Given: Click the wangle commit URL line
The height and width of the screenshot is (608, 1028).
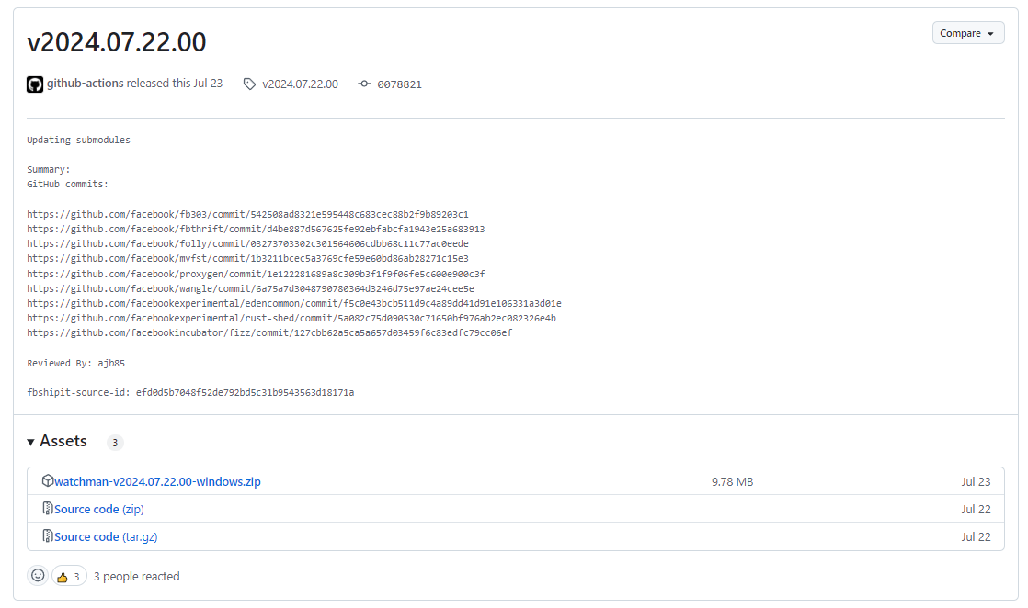Looking at the screenshot, I should 250,289.
